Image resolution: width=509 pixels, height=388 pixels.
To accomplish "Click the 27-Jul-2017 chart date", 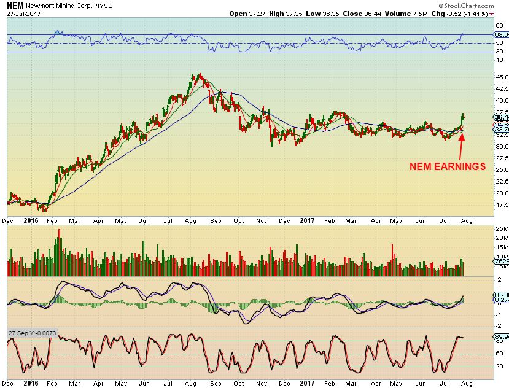I will pyautogui.click(x=23, y=14).
